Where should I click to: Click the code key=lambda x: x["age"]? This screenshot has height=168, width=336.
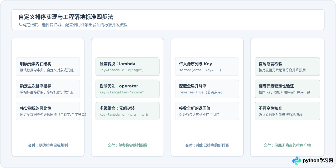122,70
